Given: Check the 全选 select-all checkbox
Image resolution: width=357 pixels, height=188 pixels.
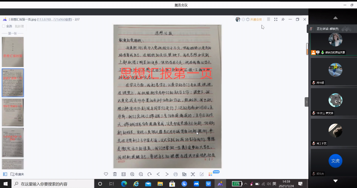Looking at the screenshot, I should 4,26.
